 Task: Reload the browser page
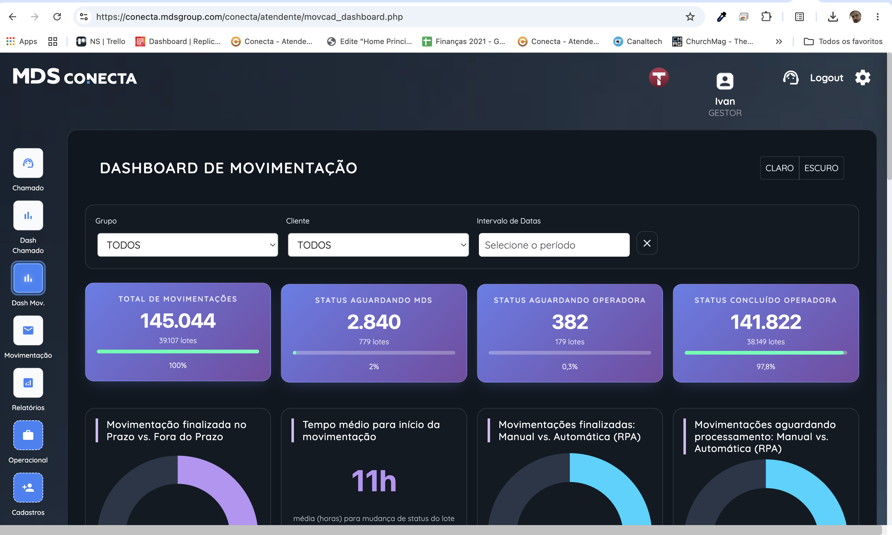tap(57, 17)
